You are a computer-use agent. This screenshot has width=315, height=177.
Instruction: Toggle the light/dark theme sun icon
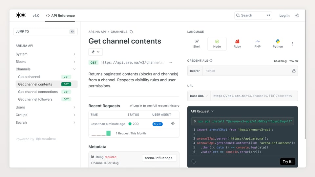coord(297,15)
